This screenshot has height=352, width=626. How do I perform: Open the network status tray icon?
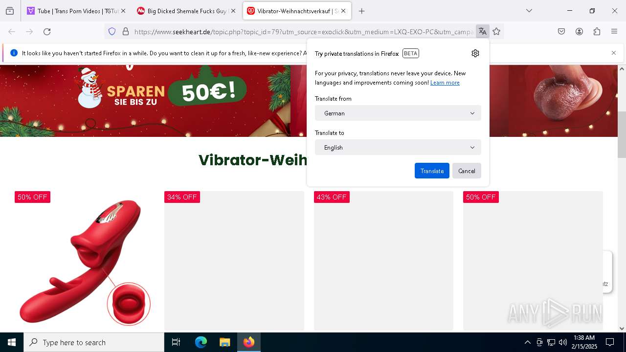[x=551, y=342]
